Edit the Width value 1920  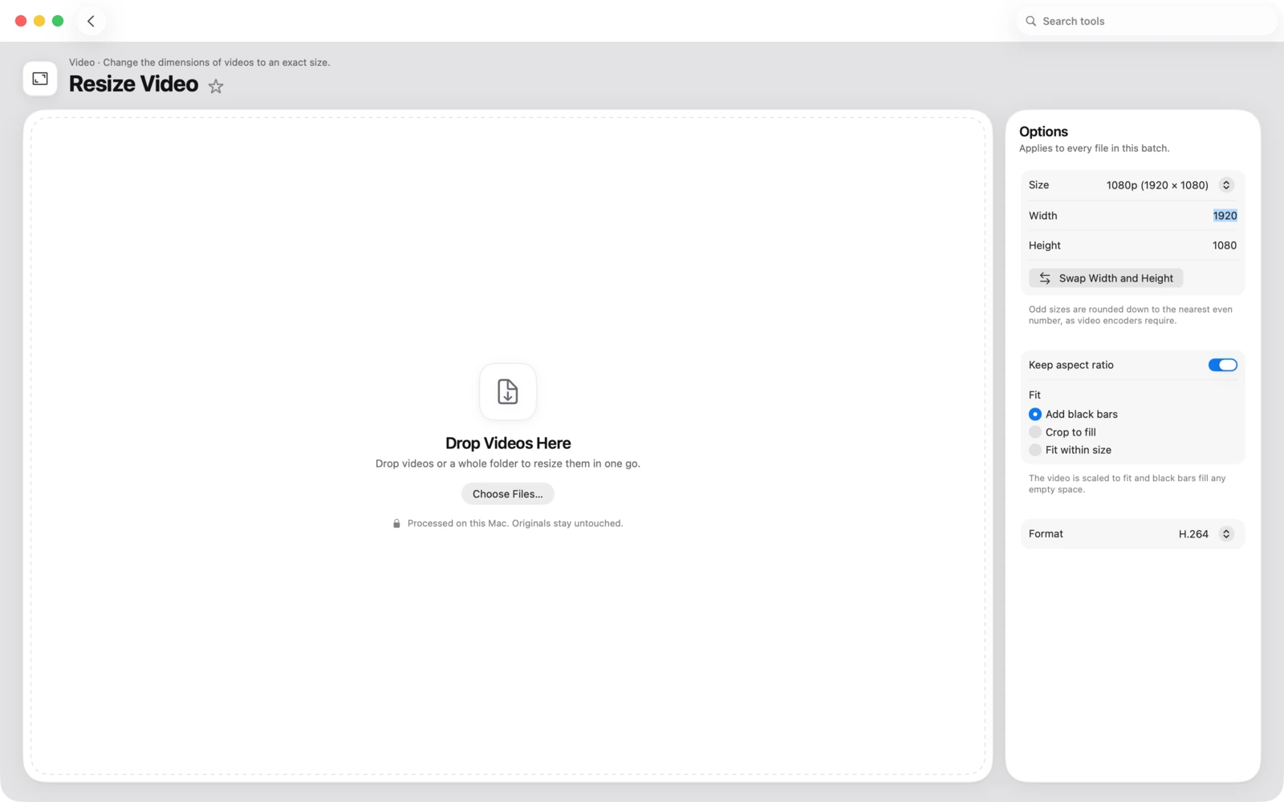click(1225, 216)
